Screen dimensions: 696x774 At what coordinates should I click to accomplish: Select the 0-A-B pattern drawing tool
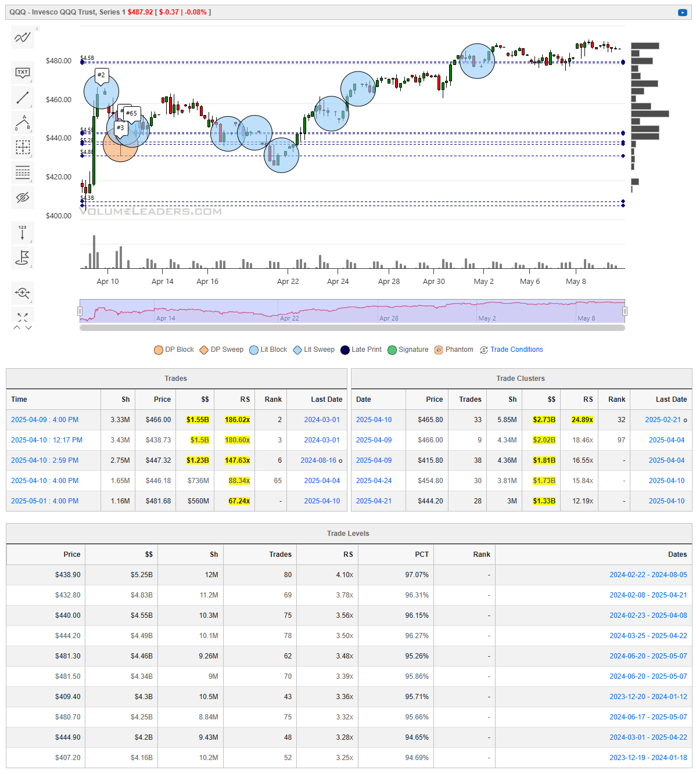pyautogui.click(x=23, y=123)
